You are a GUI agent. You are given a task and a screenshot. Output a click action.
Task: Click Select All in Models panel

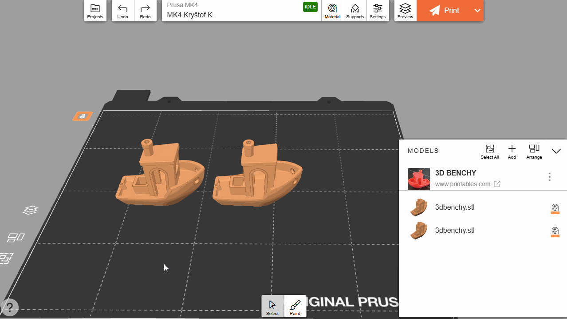click(x=490, y=151)
